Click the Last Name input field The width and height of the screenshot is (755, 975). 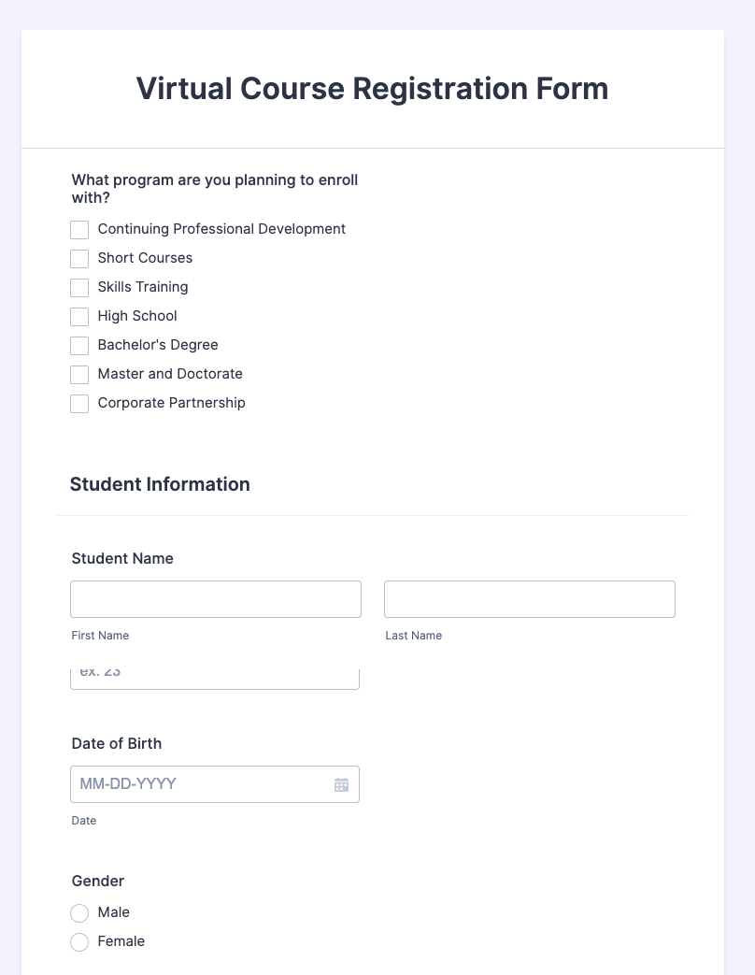click(x=530, y=599)
